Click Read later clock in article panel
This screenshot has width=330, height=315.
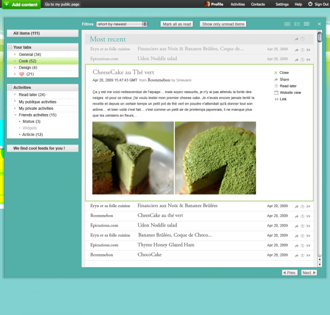pyautogui.click(x=276, y=86)
